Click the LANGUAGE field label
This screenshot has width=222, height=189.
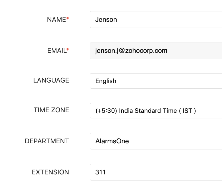[x=51, y=80]
